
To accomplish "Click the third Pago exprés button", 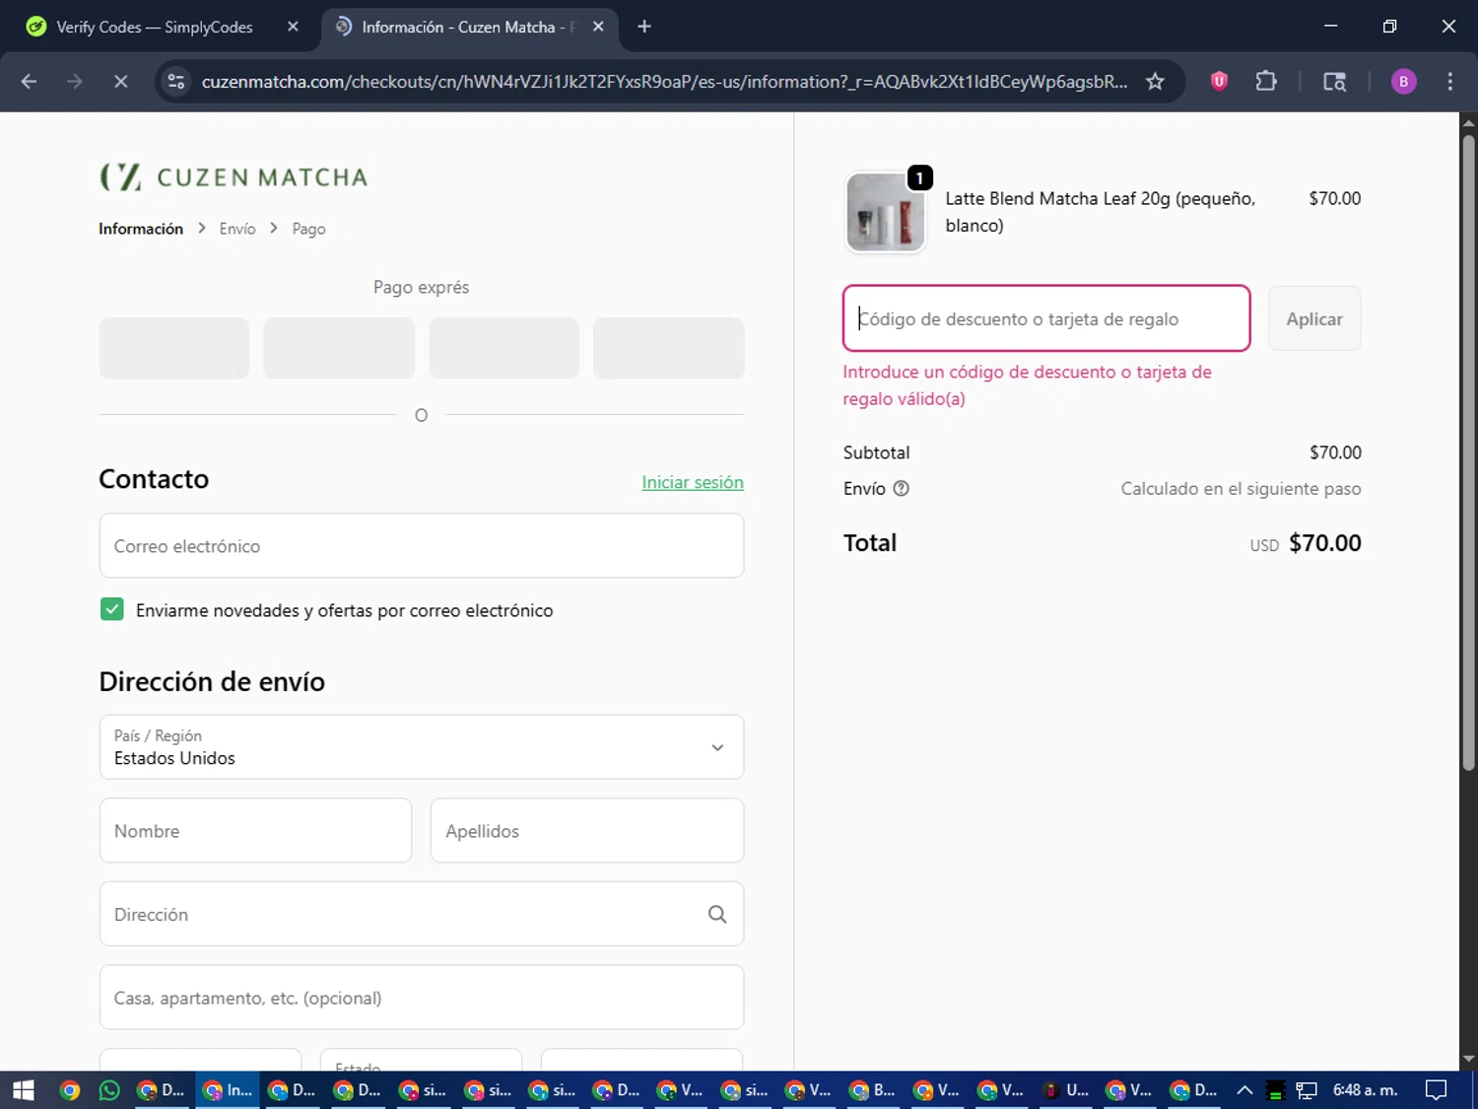I will pos(504,348).
